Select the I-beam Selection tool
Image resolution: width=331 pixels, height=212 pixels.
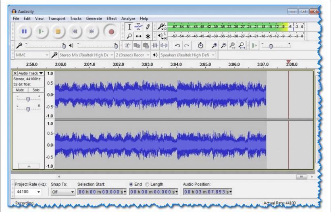[x=129, y=27]
